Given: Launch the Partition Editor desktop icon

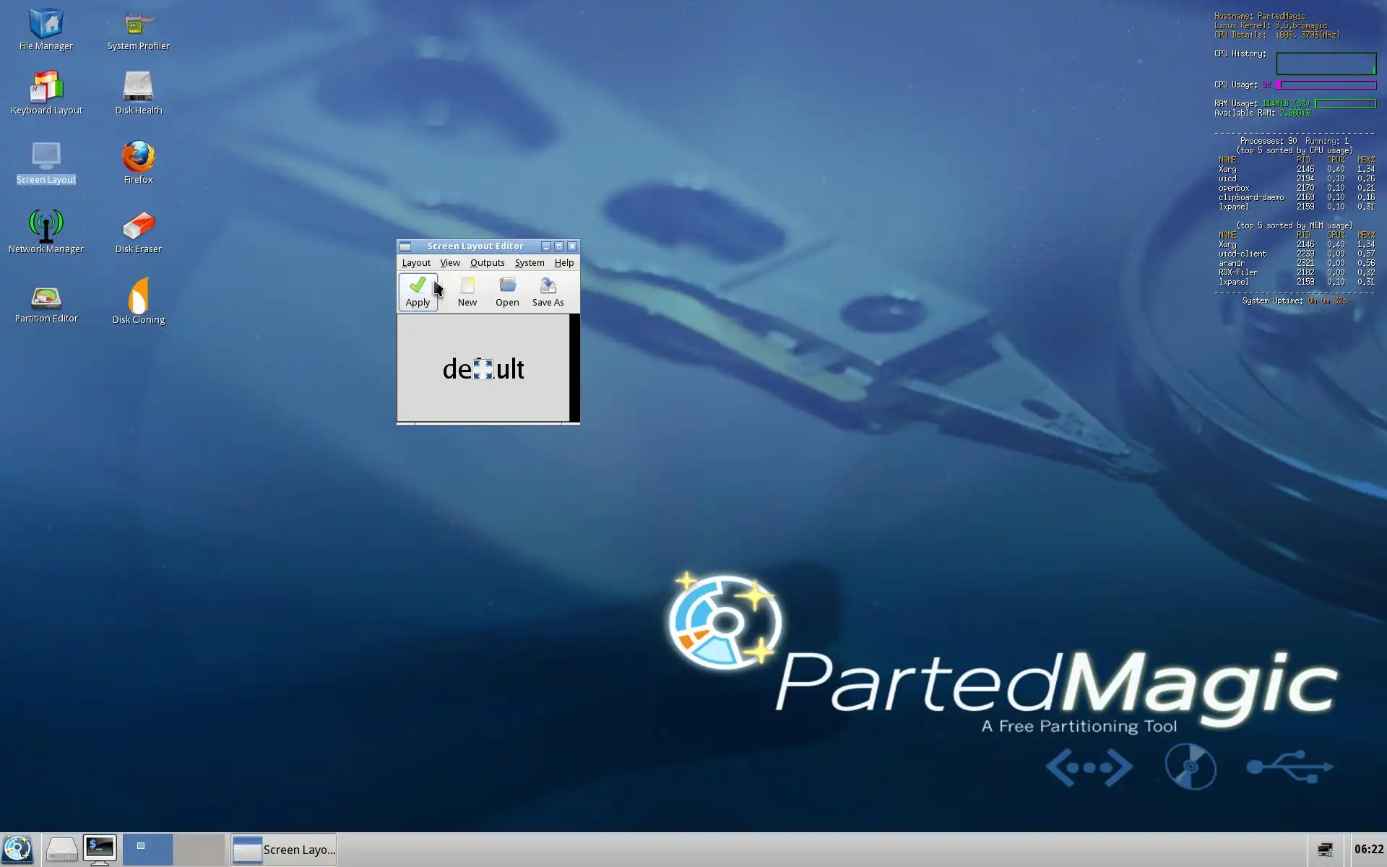Looking at the screenshot, I should [x=46, y=303].
